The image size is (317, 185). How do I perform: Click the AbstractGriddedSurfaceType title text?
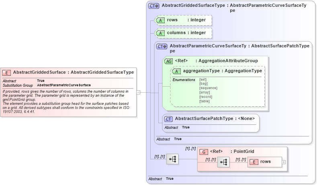[x=193, y=6]
